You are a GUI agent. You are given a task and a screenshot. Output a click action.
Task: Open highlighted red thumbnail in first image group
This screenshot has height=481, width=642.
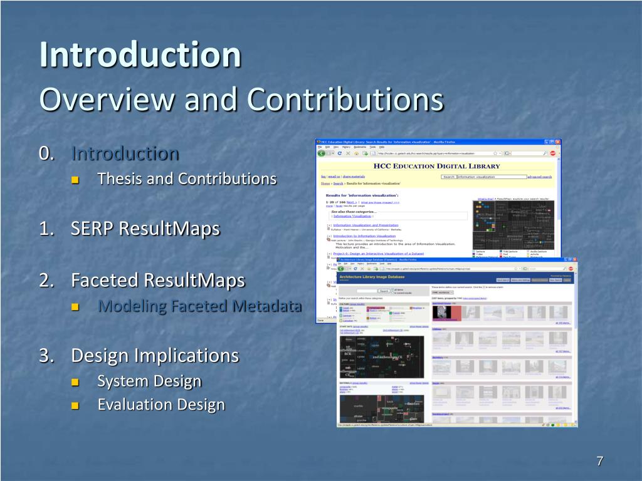pyautogui.click(x=447, y=313)
